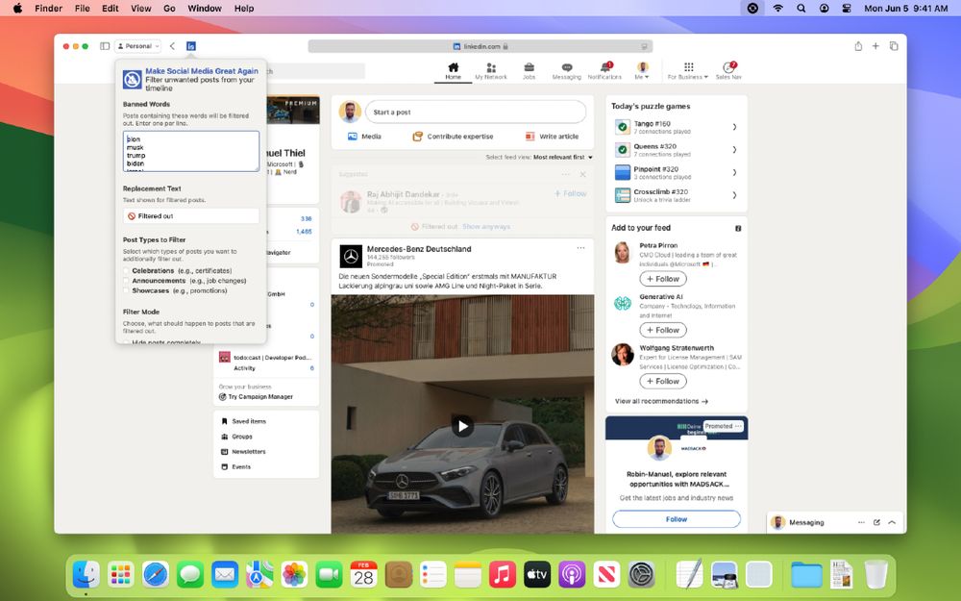
Task: Click the Media photo icon
Action: pyautogui.click(x=353, y=137)
